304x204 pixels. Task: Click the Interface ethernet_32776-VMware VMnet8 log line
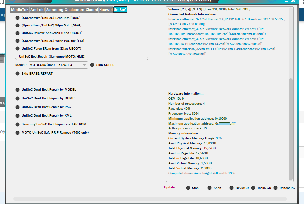[x=216, y=41]
